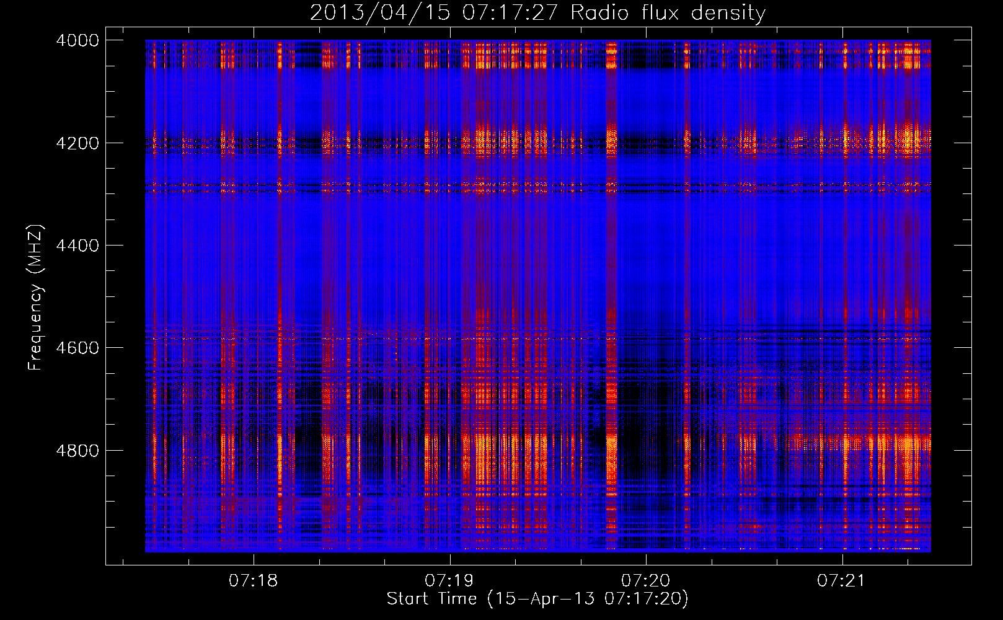Click the 4600 frequency tick label
The image size is (1003, 620).
tap(77, 348)
